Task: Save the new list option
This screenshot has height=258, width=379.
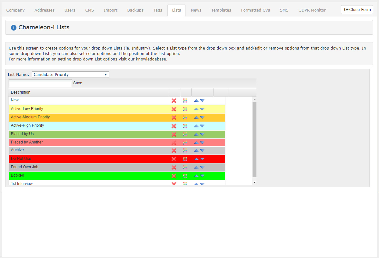Action: coord(78,83)
